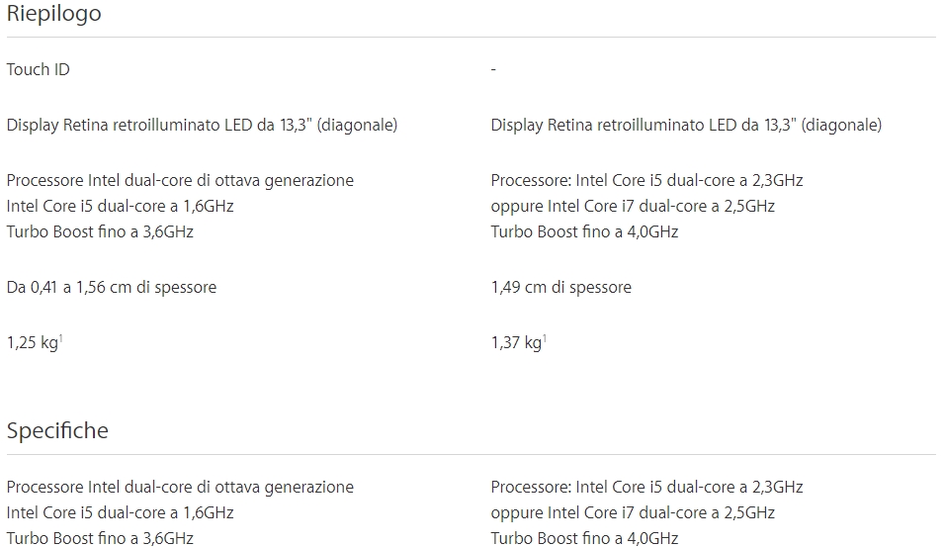Viewport: 946px width, 547px height.
Task: Open footnote 1 beside 1,37 kg
Action: (x=545, y=338)
